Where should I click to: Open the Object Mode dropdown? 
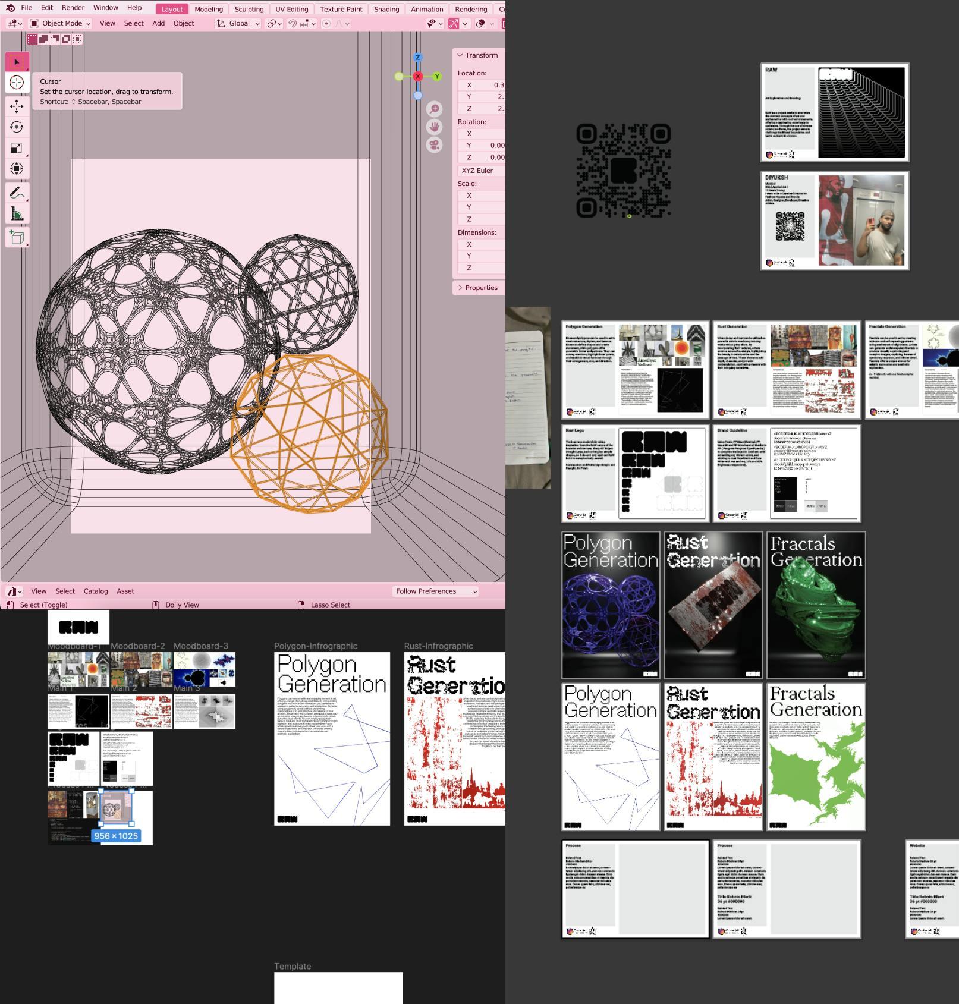tap(59, 24)
